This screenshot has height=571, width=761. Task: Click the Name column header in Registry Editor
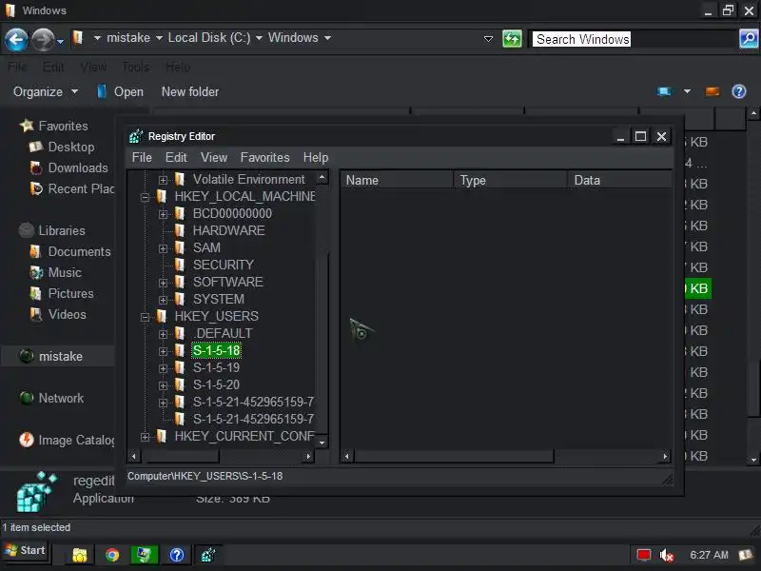[397, 180]
